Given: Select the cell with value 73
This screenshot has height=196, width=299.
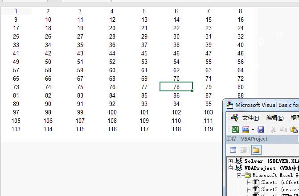Looking at the screenshot, I should [x=16, y=87].
